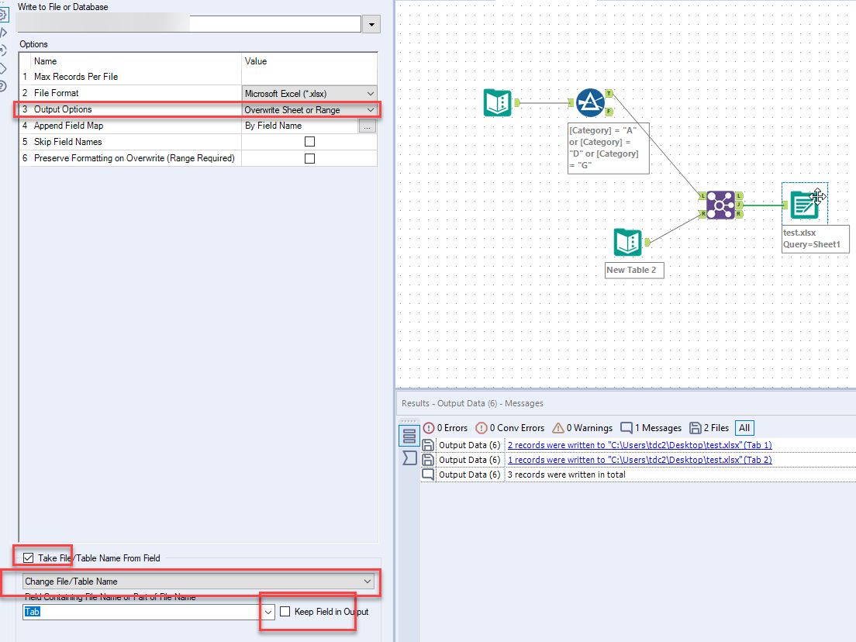Image resolution: width=856 pixels, height=642 pixels.
Task: Open the Output Options dropdown
Action: tap(371, 109)
